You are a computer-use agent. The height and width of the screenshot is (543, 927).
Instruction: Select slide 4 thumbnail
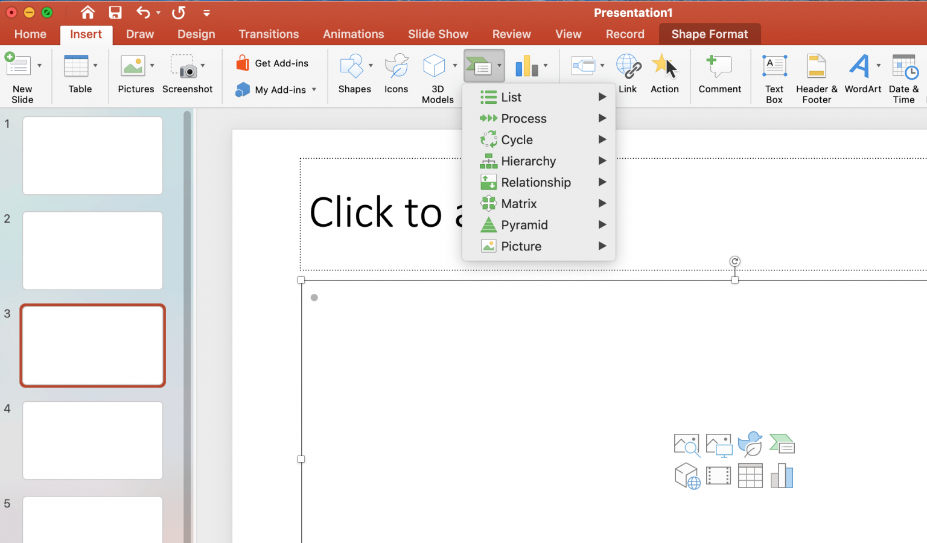(x=92, y=440)
